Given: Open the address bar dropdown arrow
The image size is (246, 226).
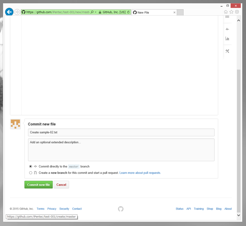Looking at the screenshot, I should click(x=95, y=12).
